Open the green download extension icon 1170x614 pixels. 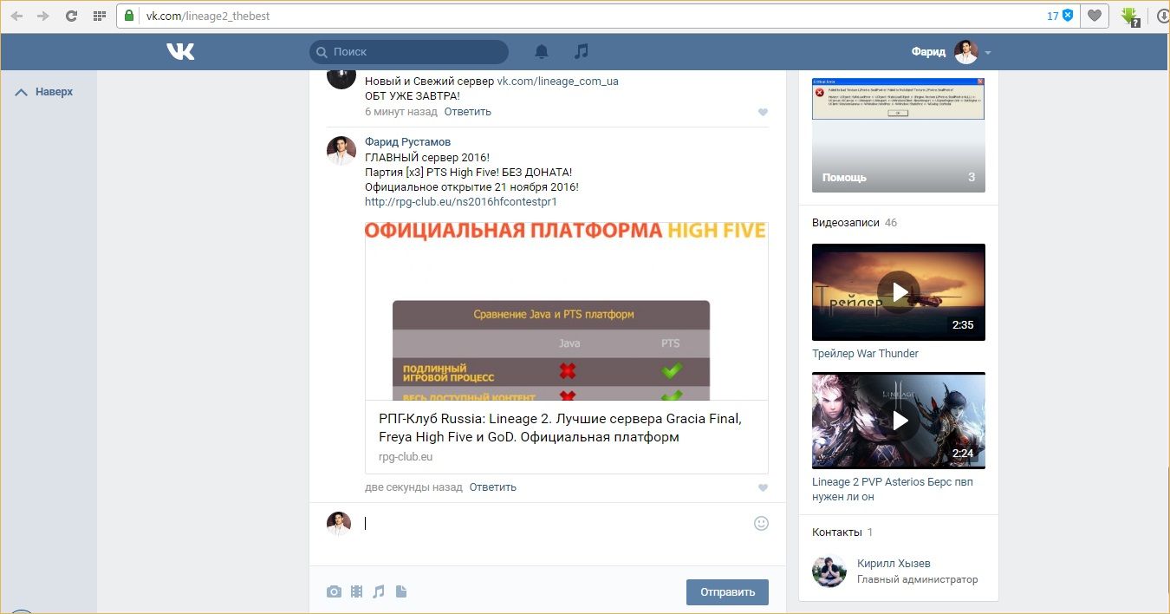coord(1130,16)
